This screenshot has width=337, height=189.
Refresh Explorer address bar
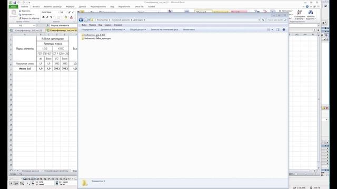(x=263, y=20)
